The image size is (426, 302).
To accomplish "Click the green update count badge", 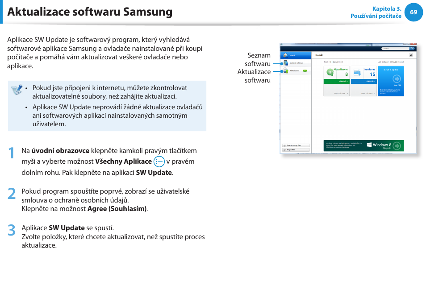I will tap(305, 71).
